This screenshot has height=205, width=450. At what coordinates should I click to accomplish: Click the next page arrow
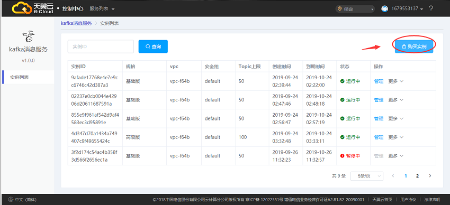430,176
